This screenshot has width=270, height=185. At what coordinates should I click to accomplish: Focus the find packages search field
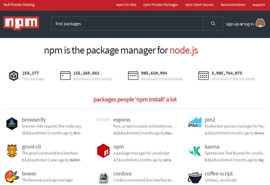point(127,24)
